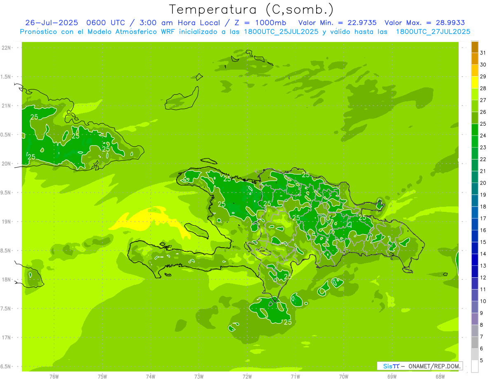Viewport: 494px width, 382px height.
Task: Click the '75W' longitude label
Action: point(103,376)
